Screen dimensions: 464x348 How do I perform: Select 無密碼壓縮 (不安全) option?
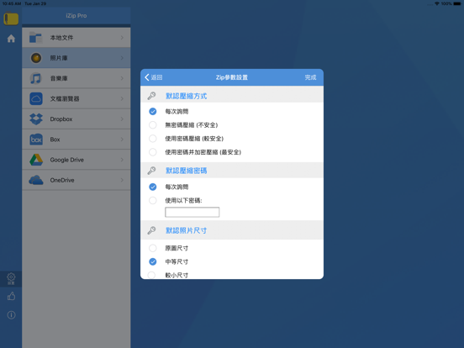pos(153,125)
